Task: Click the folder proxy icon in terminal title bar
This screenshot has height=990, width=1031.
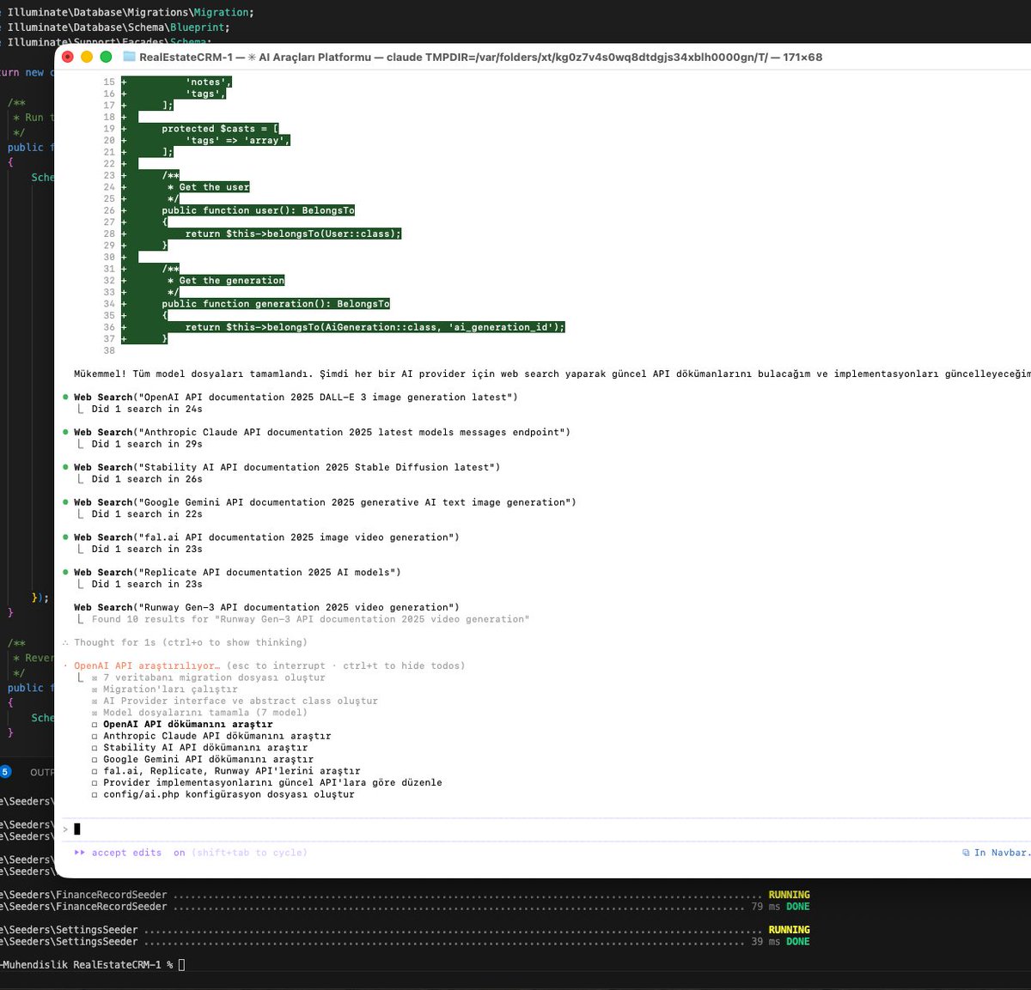Action: (129, 57)
